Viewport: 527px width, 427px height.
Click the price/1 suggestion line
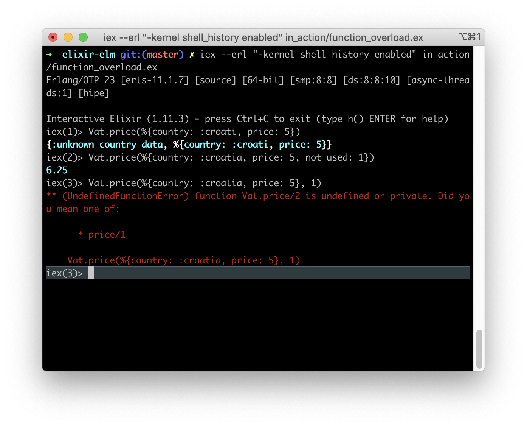click(x=102, y=234)
